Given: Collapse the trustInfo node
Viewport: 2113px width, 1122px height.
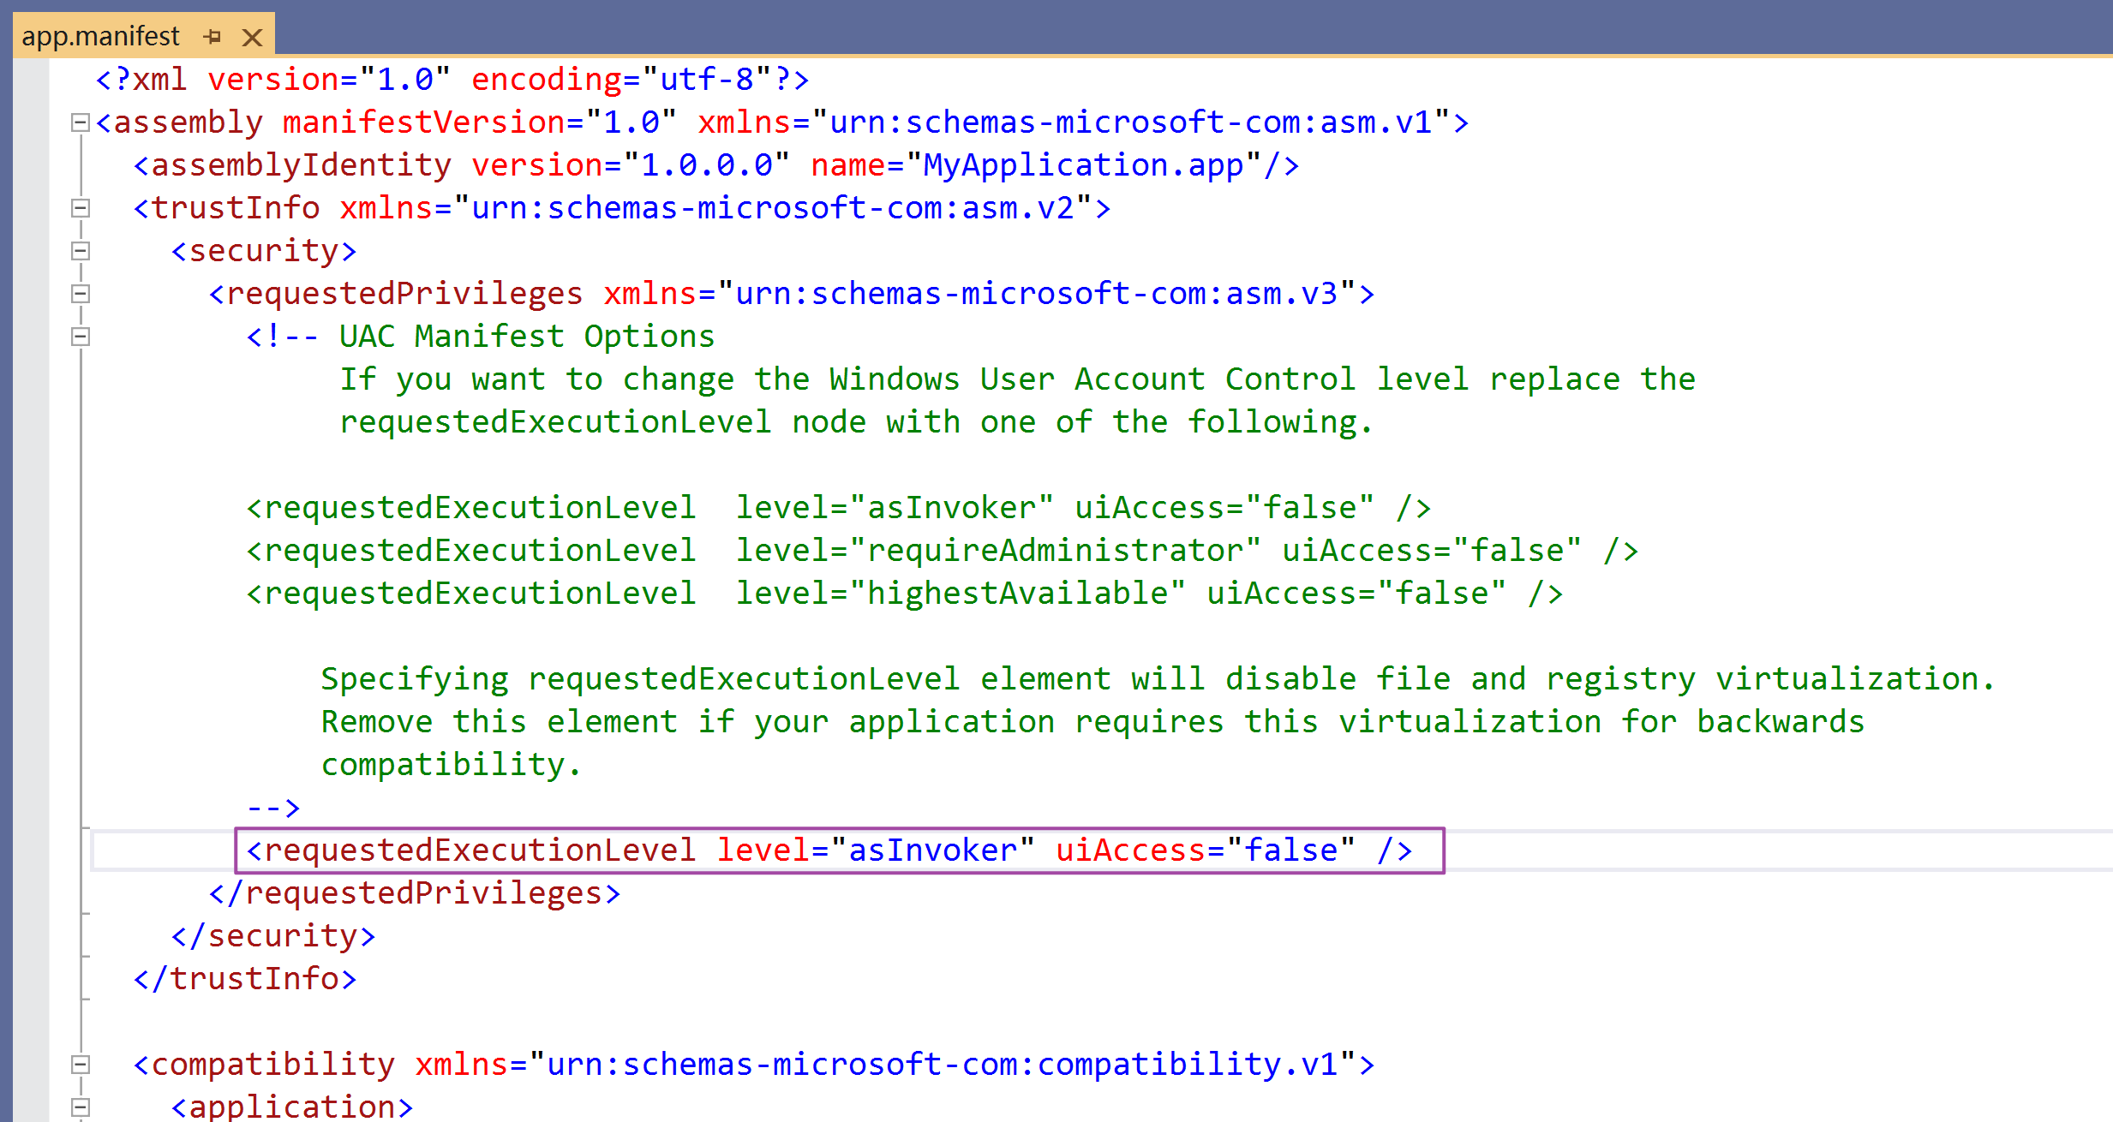Looking at the screenshot, I should click(x=80, y=208).
